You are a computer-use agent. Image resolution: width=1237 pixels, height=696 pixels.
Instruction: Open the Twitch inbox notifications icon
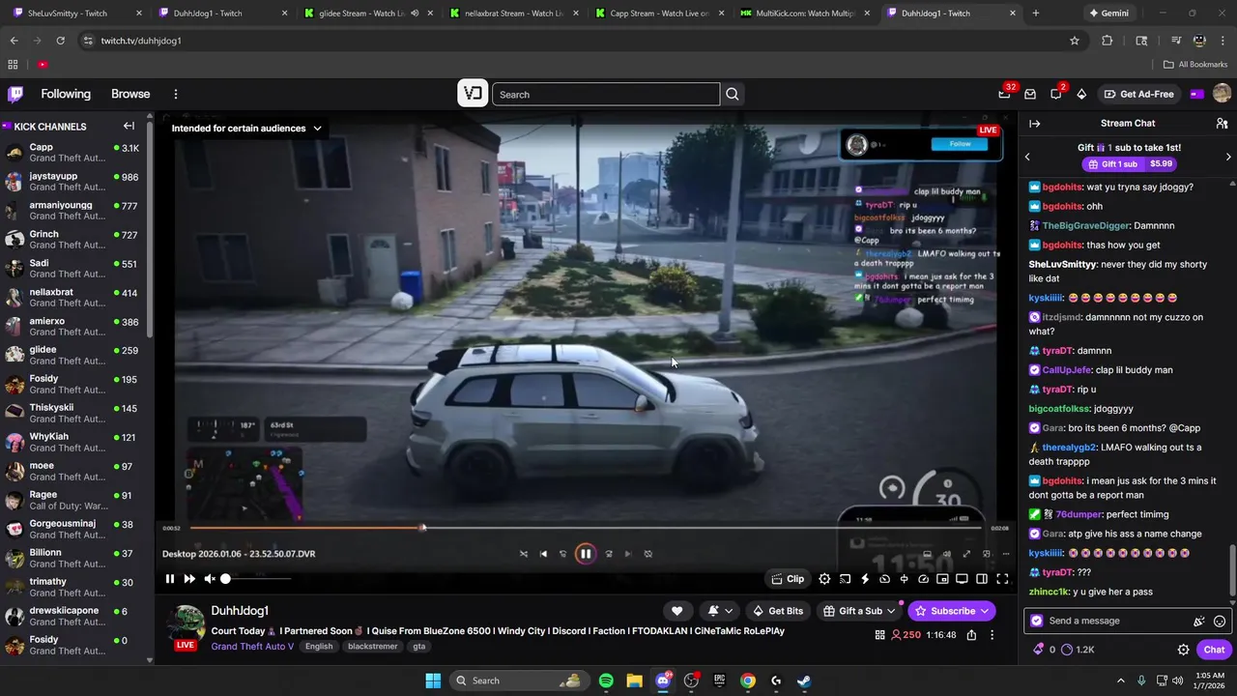tap(1030, 94)
